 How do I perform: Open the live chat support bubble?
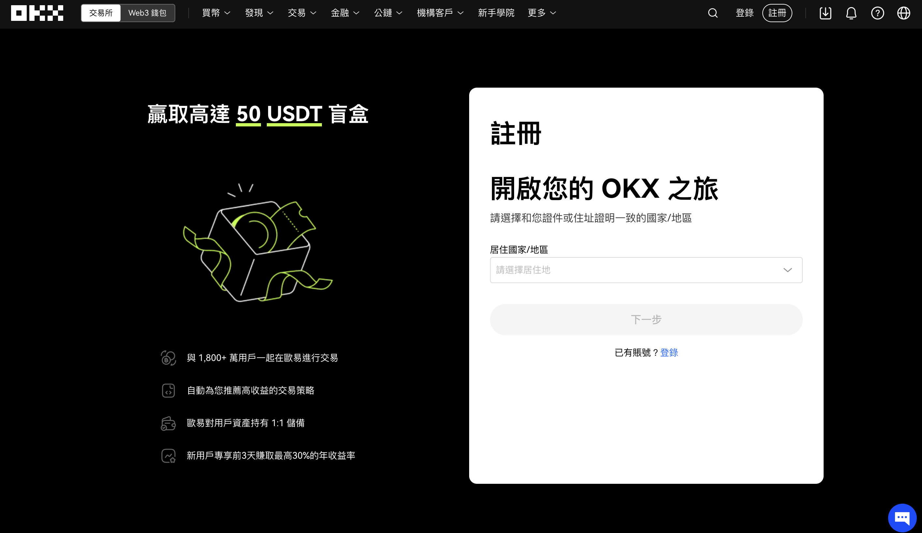pos(902,518)
